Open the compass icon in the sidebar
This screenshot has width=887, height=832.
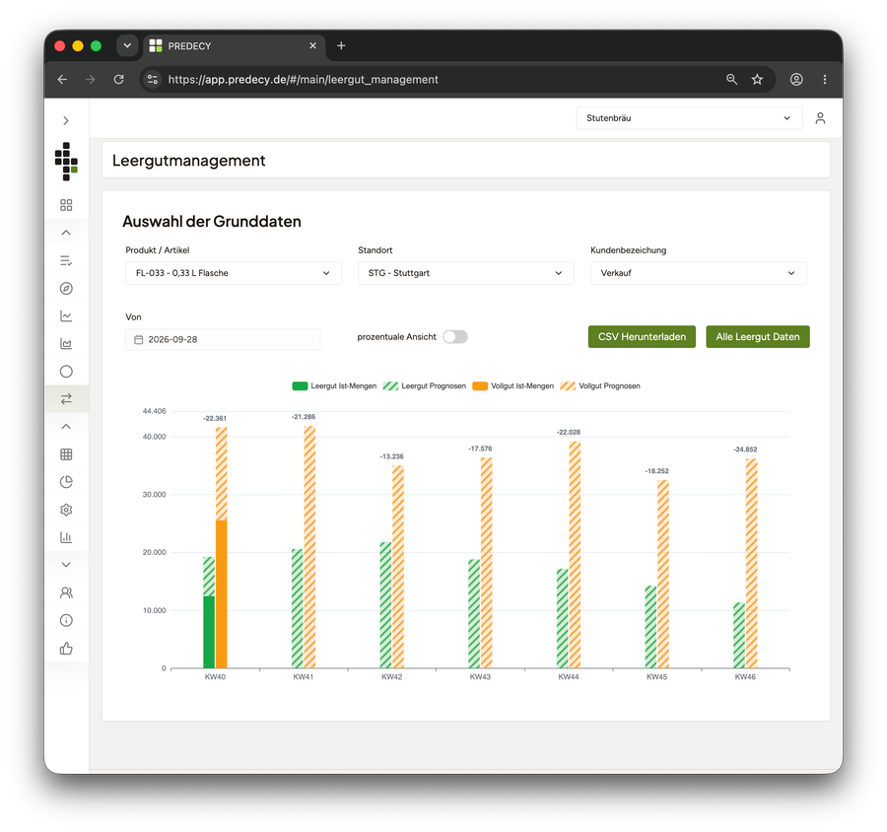click(66, 288)
